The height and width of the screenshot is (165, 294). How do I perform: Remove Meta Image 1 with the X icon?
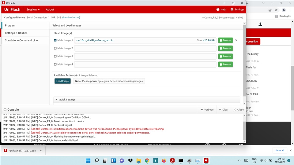click(236, 40)
